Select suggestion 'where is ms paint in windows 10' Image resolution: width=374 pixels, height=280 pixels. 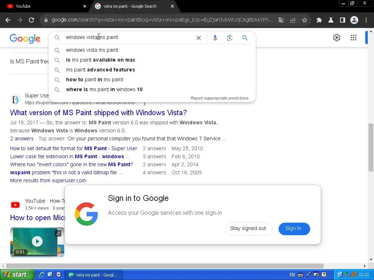click(x=152, y=90)
